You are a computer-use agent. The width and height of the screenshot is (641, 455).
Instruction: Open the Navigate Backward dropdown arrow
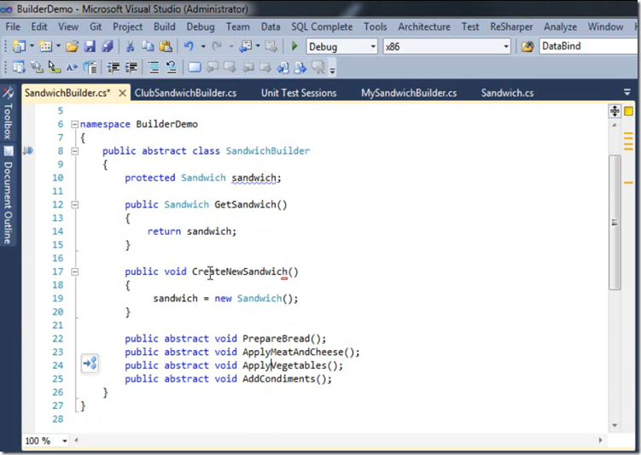[258, 46]
